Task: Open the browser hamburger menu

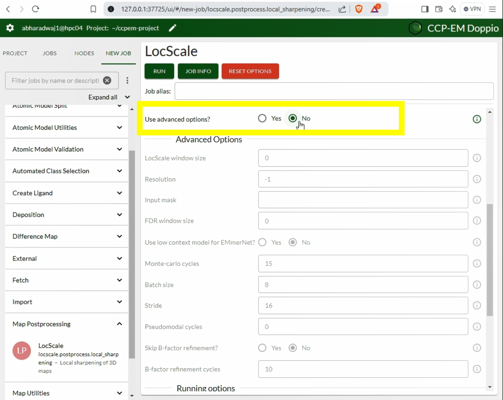Action: point(493,9)
